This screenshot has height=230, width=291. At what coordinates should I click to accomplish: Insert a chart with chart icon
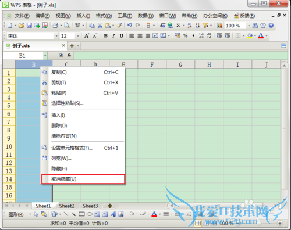point(219,26)
